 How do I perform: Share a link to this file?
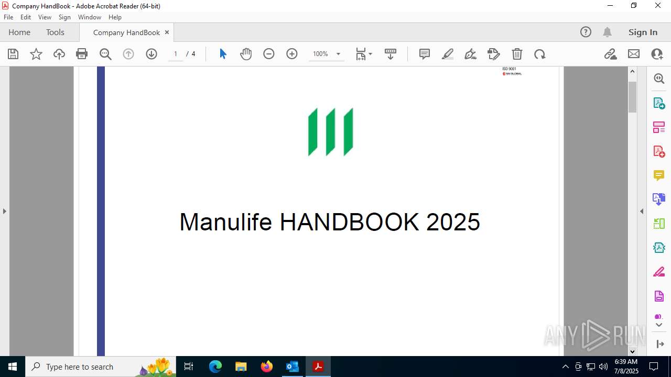tap(611, 54)
